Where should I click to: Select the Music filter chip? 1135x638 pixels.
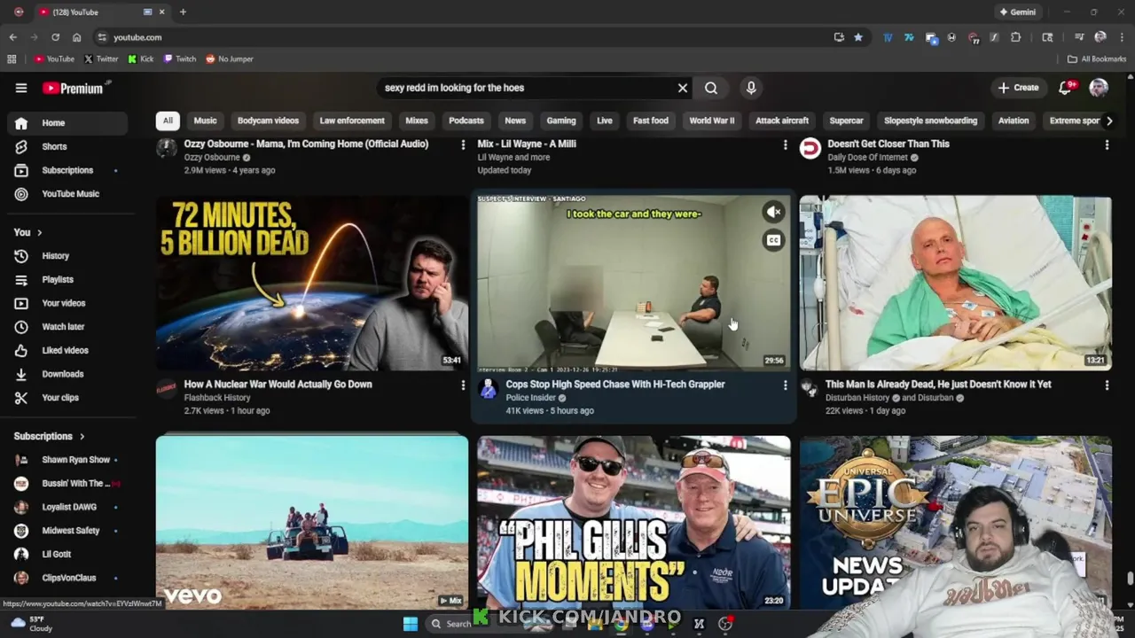(x=205, y=121)
